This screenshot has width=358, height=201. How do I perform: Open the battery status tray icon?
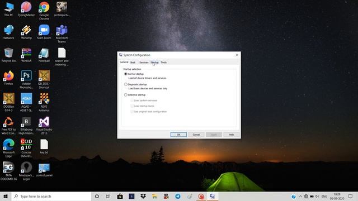(312, 196)
